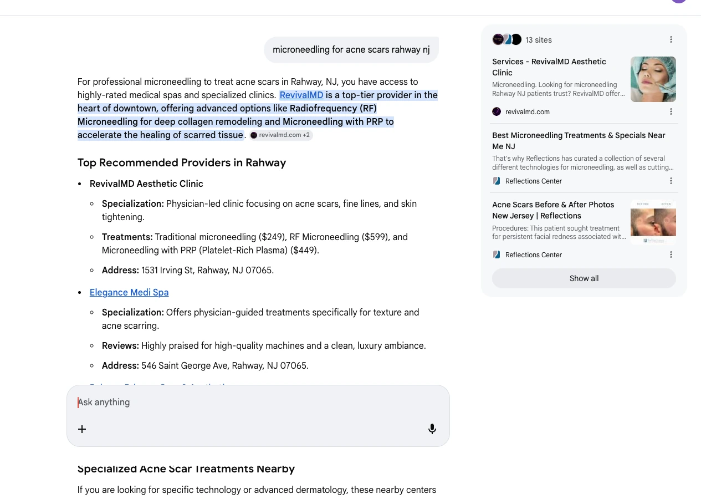The width and height of the screenshot is (701, 499).
Task: Follow the RevivalMD hyperlink in the summary
Action: click(x=301, y=95)
